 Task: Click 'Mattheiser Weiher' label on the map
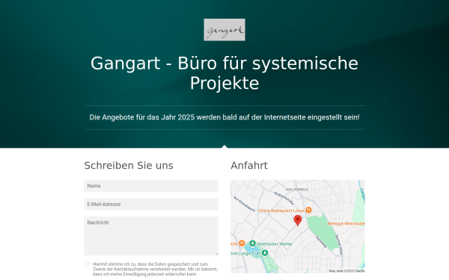pos(275,243)
